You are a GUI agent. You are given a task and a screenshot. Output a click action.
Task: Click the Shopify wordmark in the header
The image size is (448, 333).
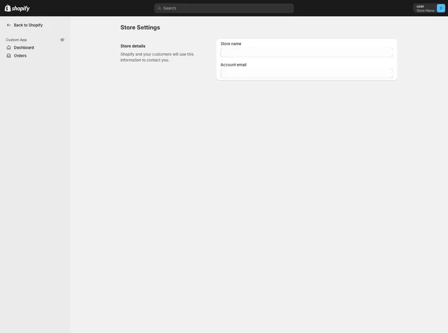[21, 8]
